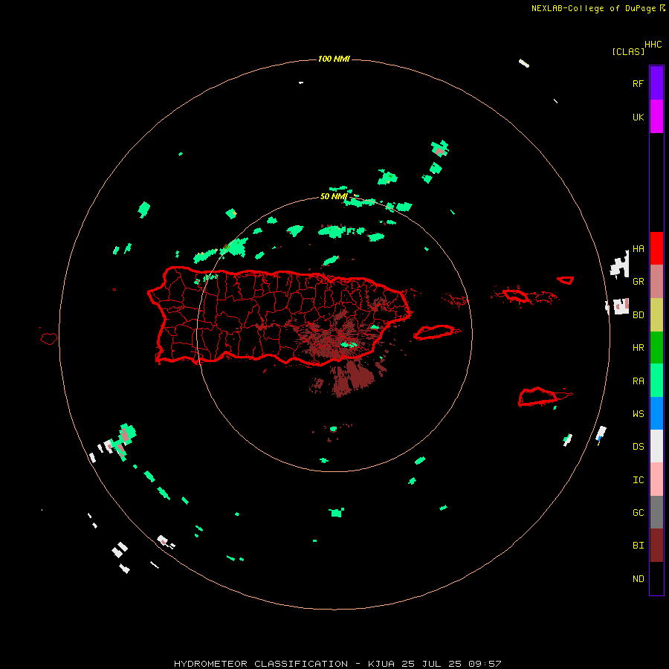Select the gray GC legend swatch
The image size is (669, 669).
click(x=656, y=512)
